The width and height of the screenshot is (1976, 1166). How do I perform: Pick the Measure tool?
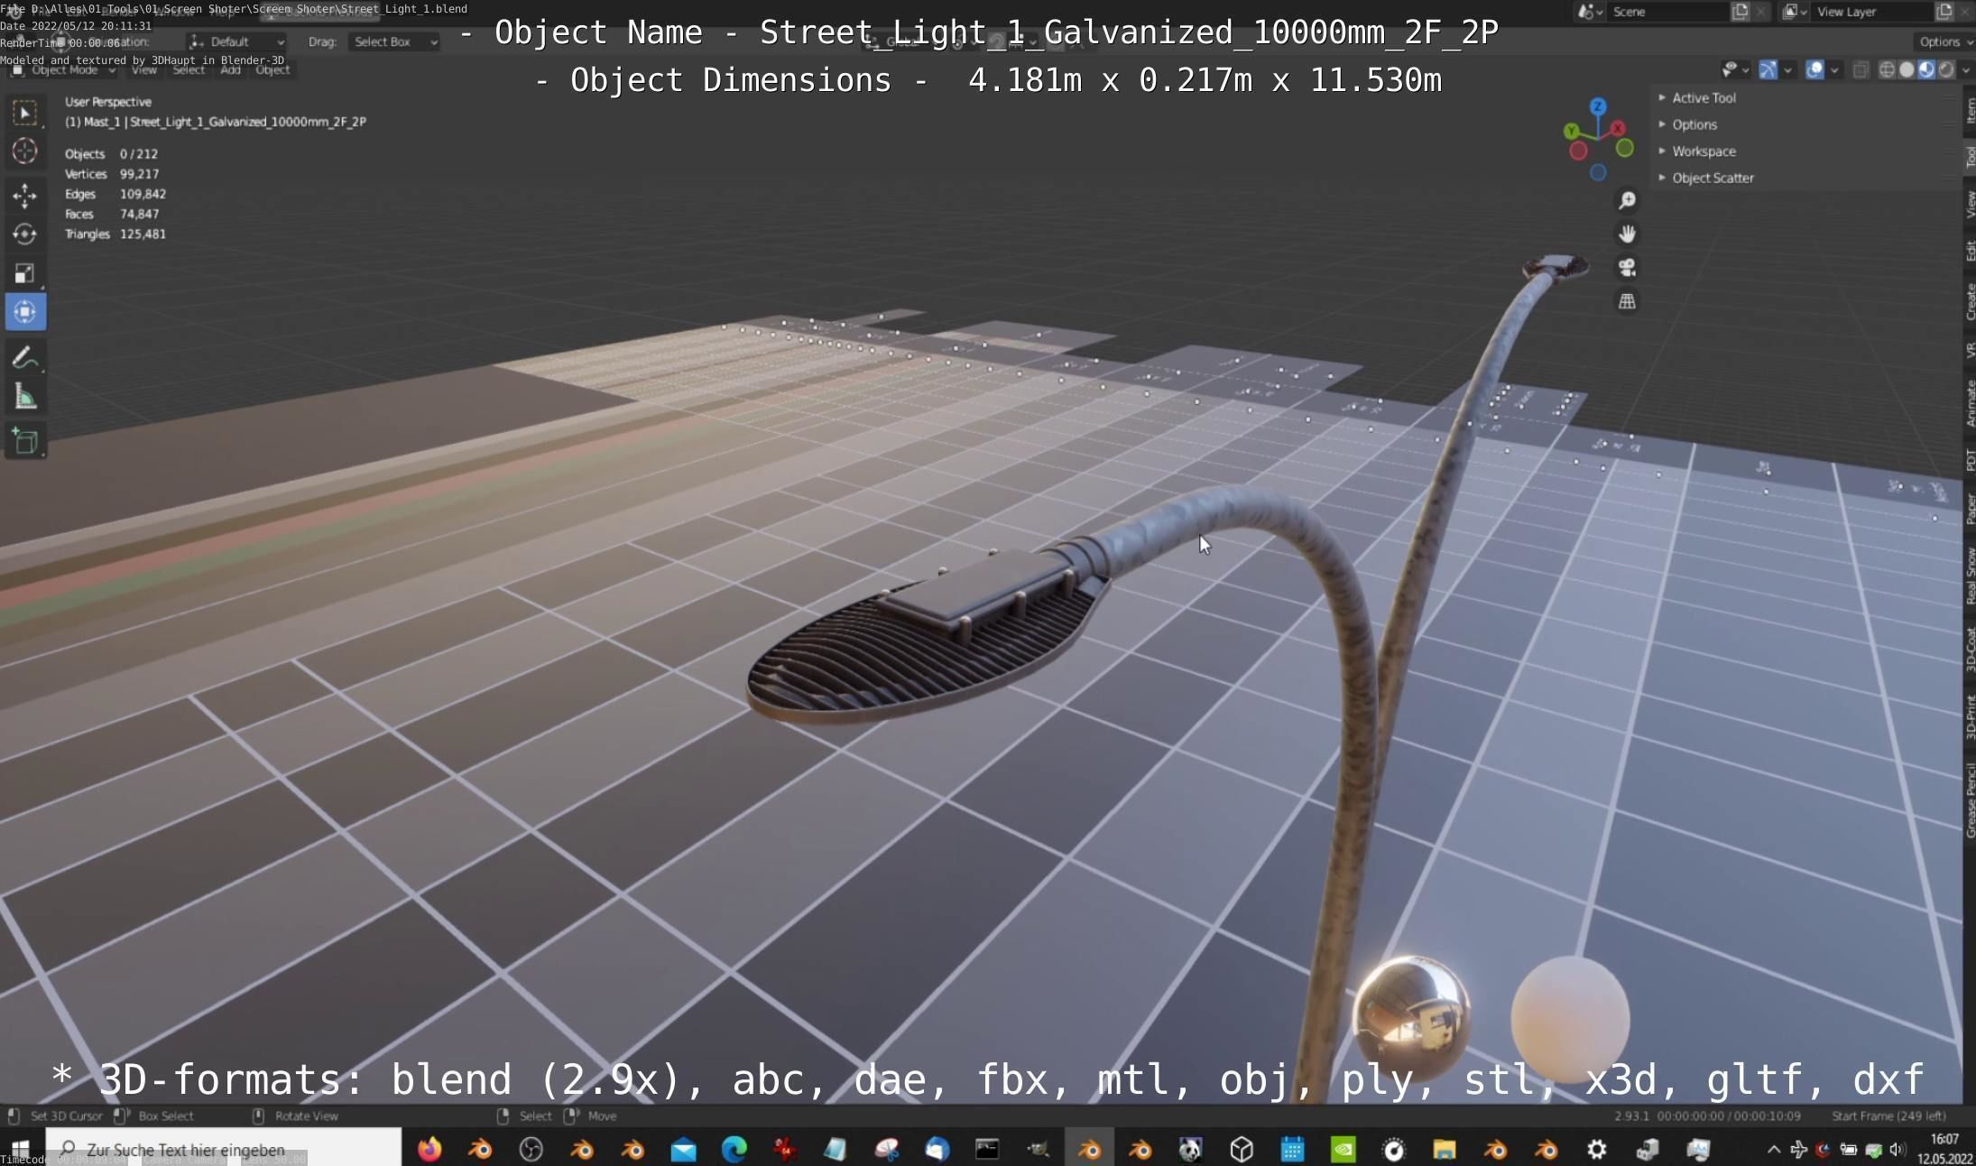(24, 398)
